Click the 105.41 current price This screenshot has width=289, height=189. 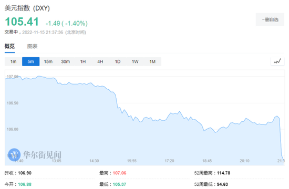[22, 22]
